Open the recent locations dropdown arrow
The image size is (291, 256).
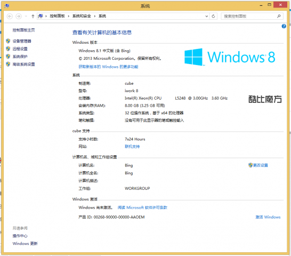(26, 17)
